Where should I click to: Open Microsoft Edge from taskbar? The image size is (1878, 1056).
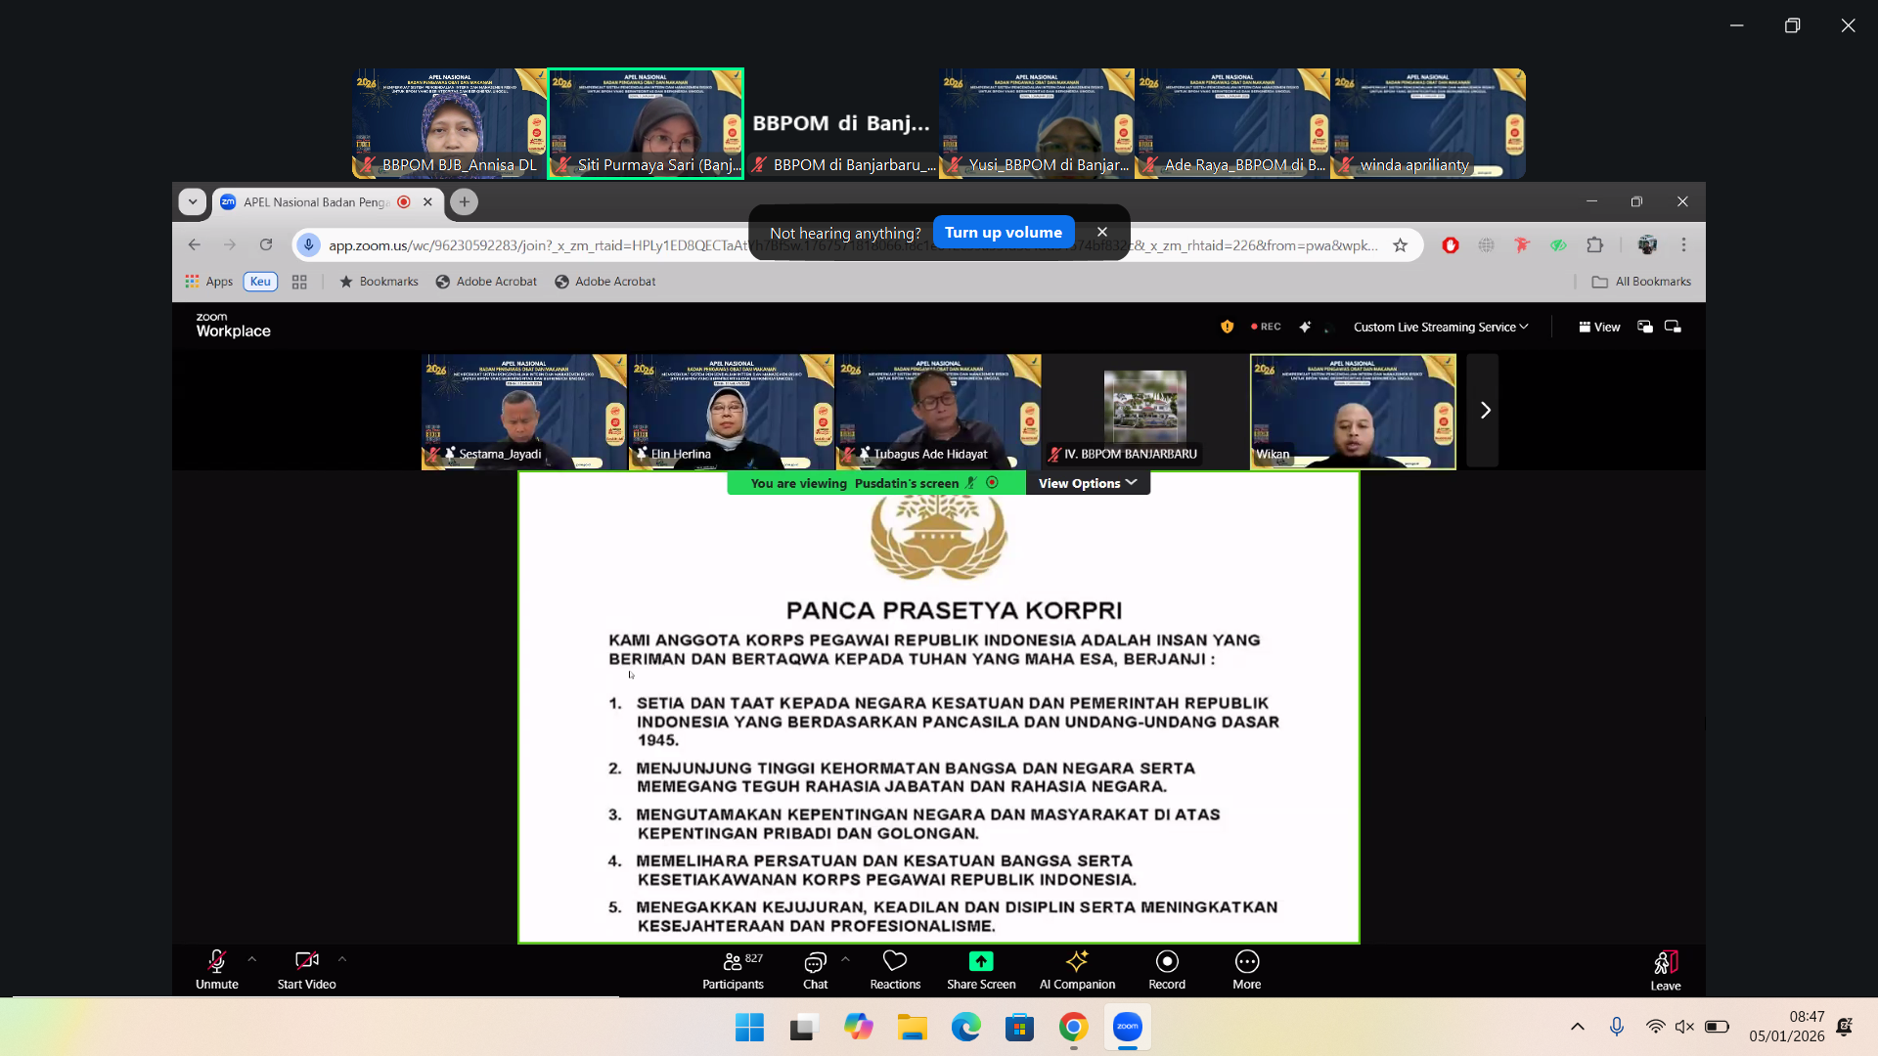965,1028
